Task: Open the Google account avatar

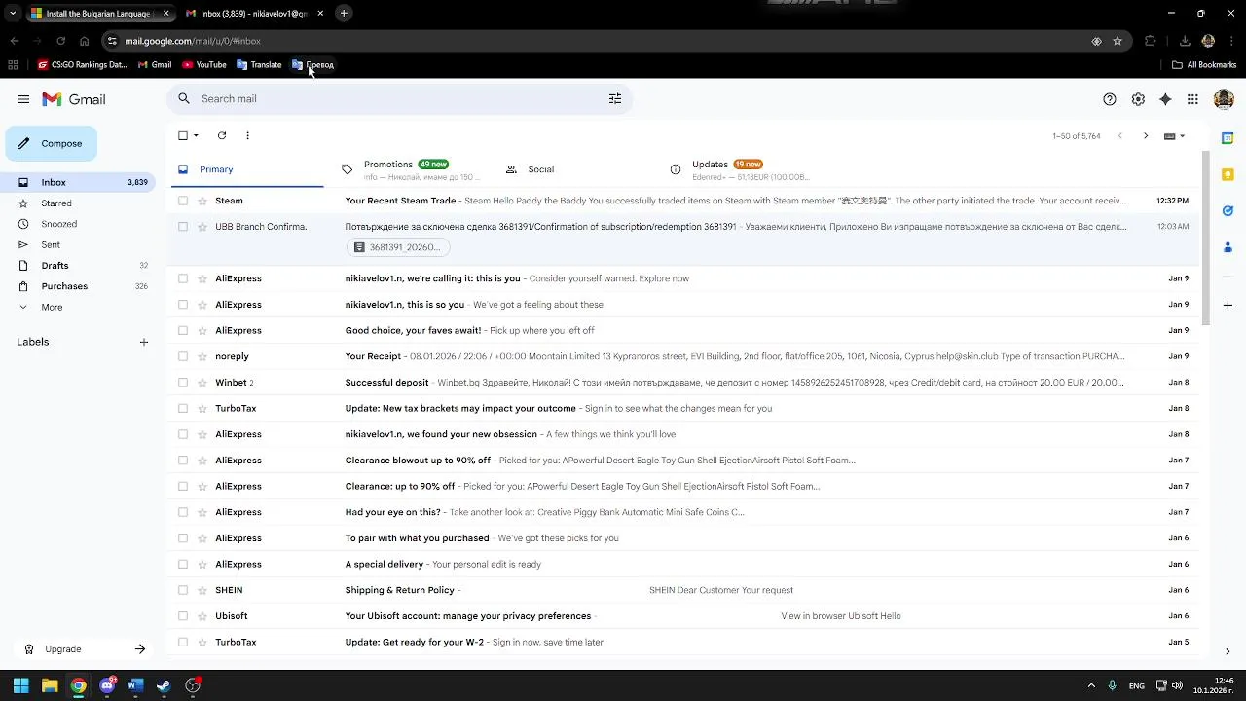Action: coord(1224,99)
